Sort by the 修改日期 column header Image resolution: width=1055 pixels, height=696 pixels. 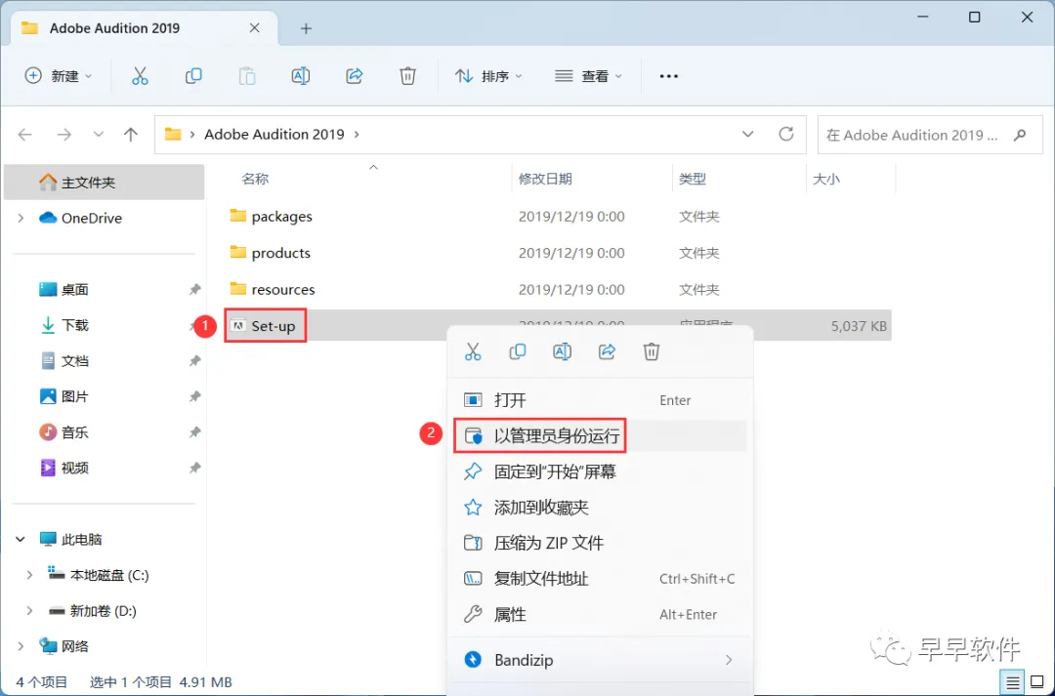(545, 179)
